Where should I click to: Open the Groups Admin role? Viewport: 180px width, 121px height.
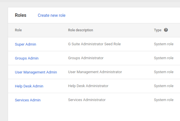click(27, 58)
